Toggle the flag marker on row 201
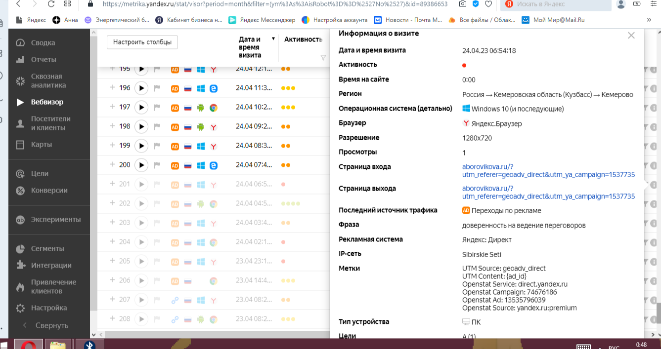 [157, 185]
